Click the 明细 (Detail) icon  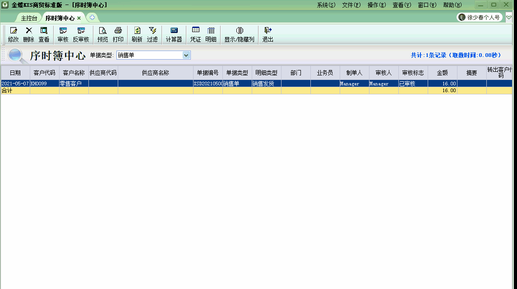tap(211, 34)
